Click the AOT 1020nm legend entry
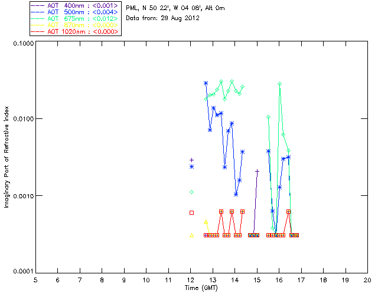This screenshot has height=303, width=378. pyautogui.click(x=75, y=31)
